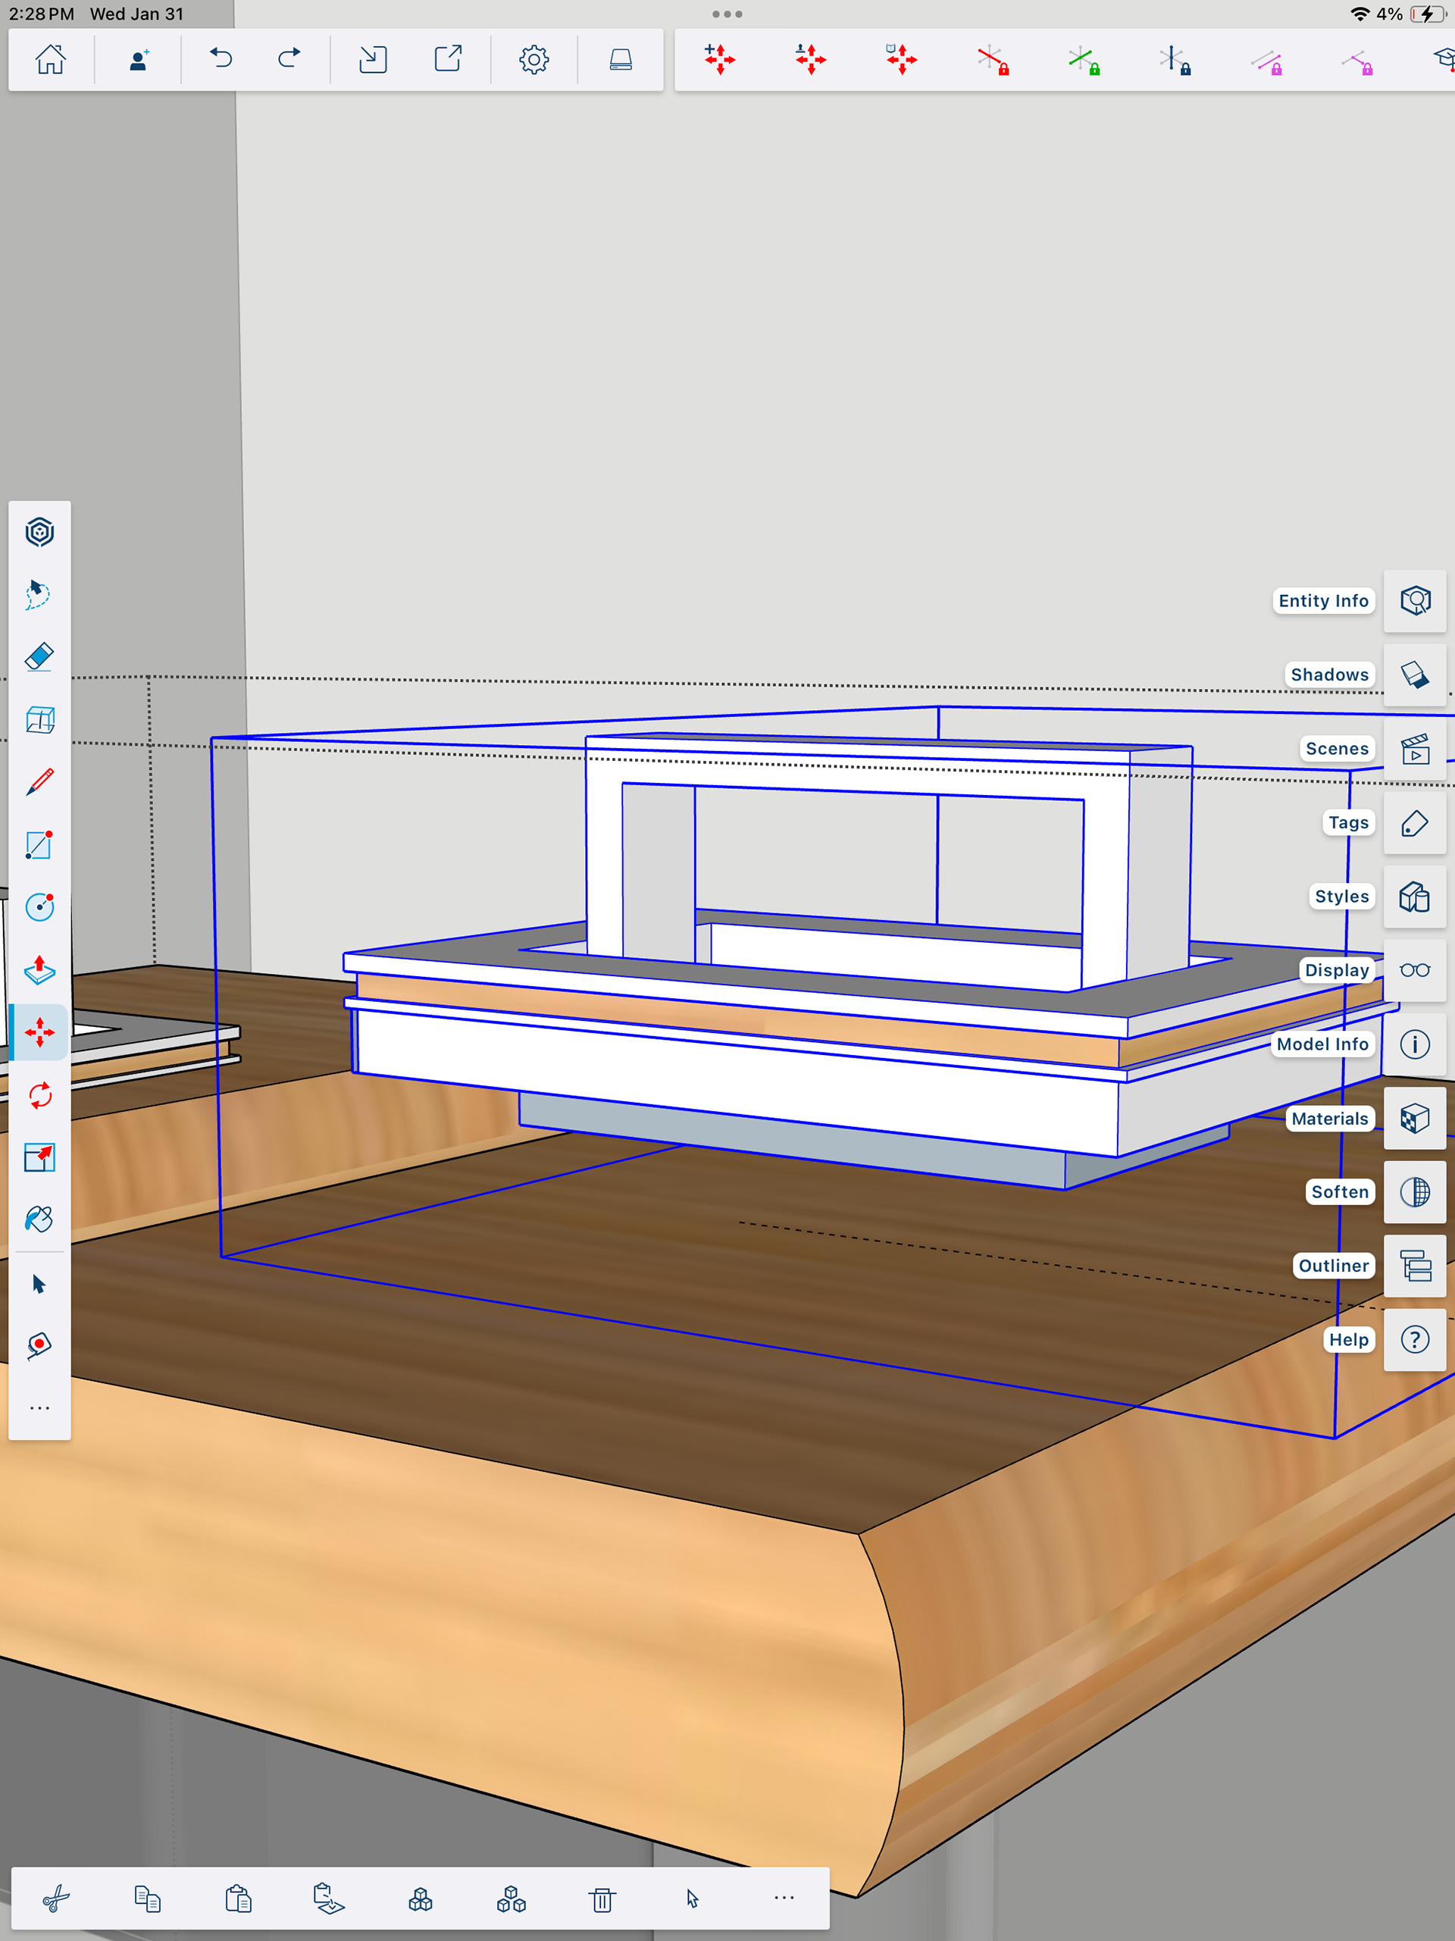
Task: Tap the Undo button
Action: 221,60
